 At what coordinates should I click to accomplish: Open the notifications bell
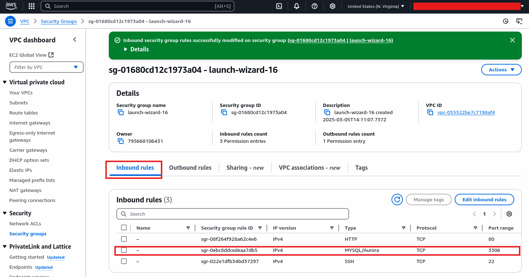(297, 6)
